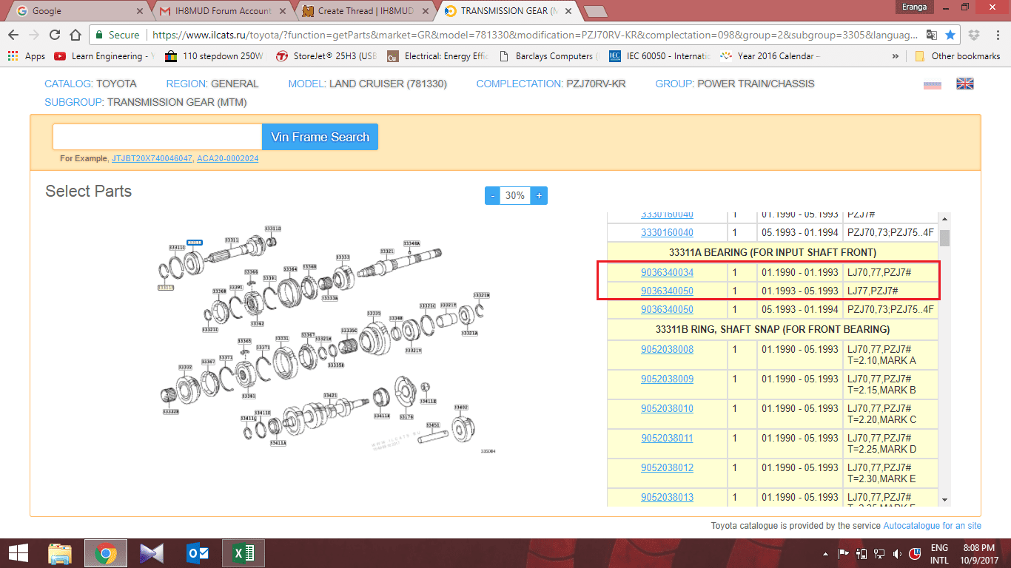
Task: Open part number 9052038013 link
Action: coord(667,497)
